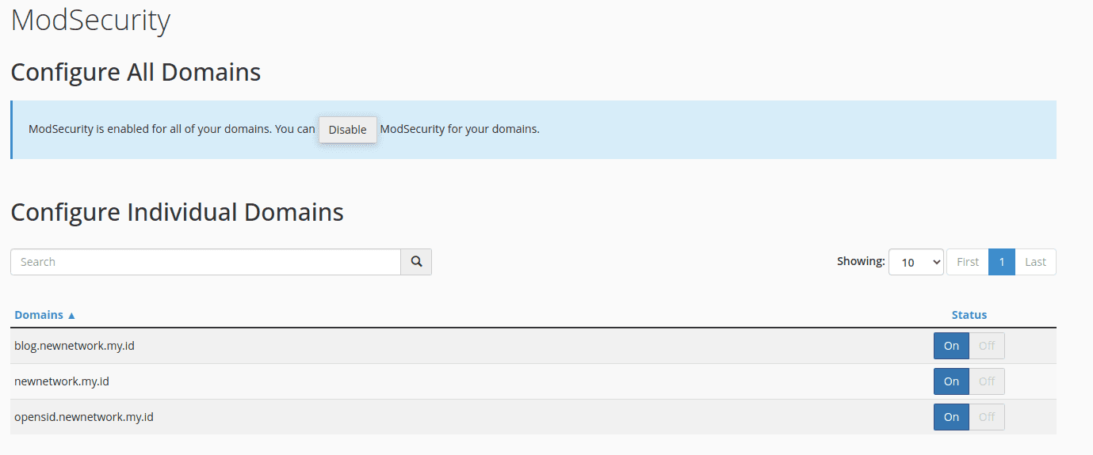
Task: Click the Configure Individual Domains heading
Action: (177, 212)
